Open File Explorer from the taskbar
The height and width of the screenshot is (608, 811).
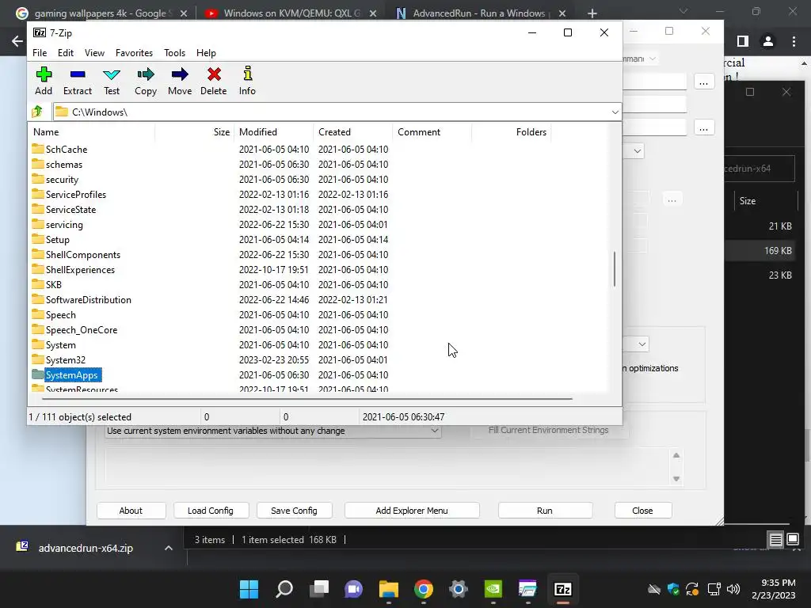tap(388, 589)
